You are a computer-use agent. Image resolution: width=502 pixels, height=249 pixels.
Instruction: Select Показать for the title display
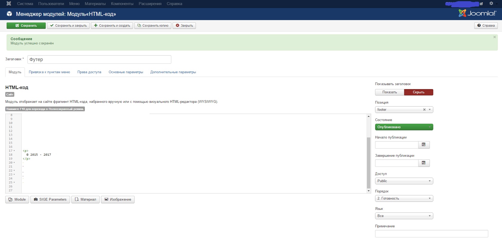point(390,92)
